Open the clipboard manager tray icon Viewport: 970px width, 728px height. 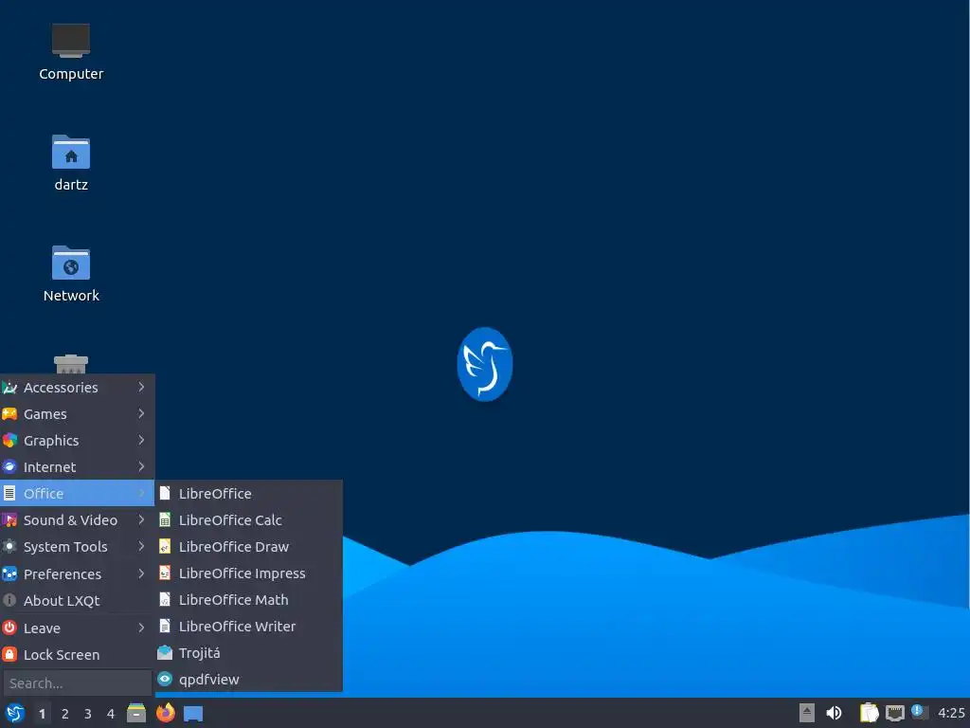pos(869,713)
